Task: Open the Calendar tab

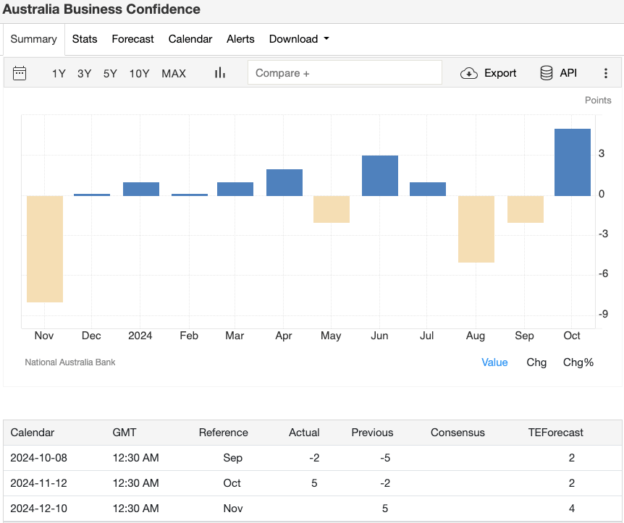Action: (x=190, y=39)
